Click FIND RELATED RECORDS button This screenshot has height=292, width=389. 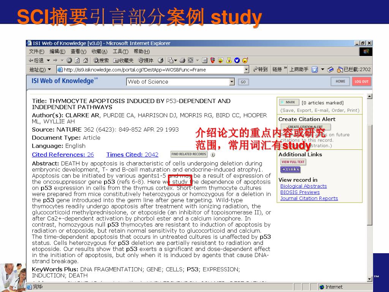tap(189, 154)
